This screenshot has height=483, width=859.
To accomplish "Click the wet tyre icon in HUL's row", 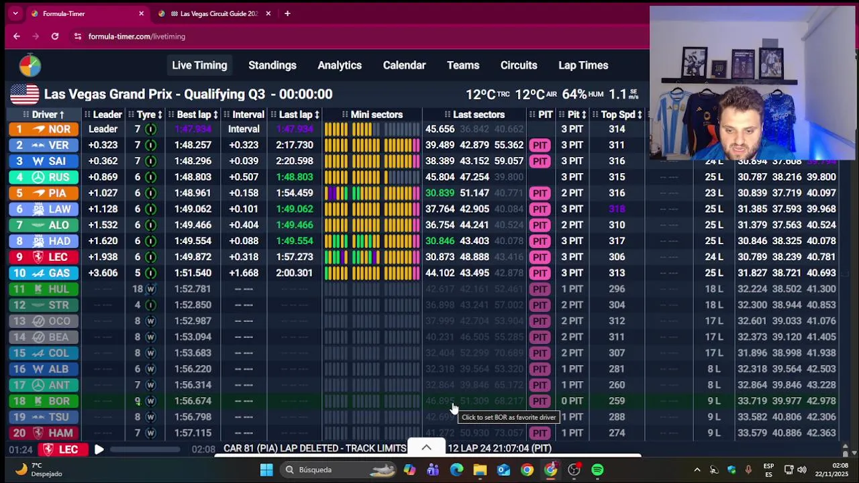I will pyautogui.click(x=150, y=289).
